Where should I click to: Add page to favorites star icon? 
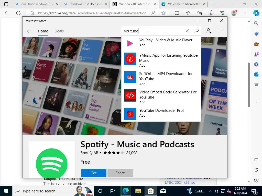(163, 13)
